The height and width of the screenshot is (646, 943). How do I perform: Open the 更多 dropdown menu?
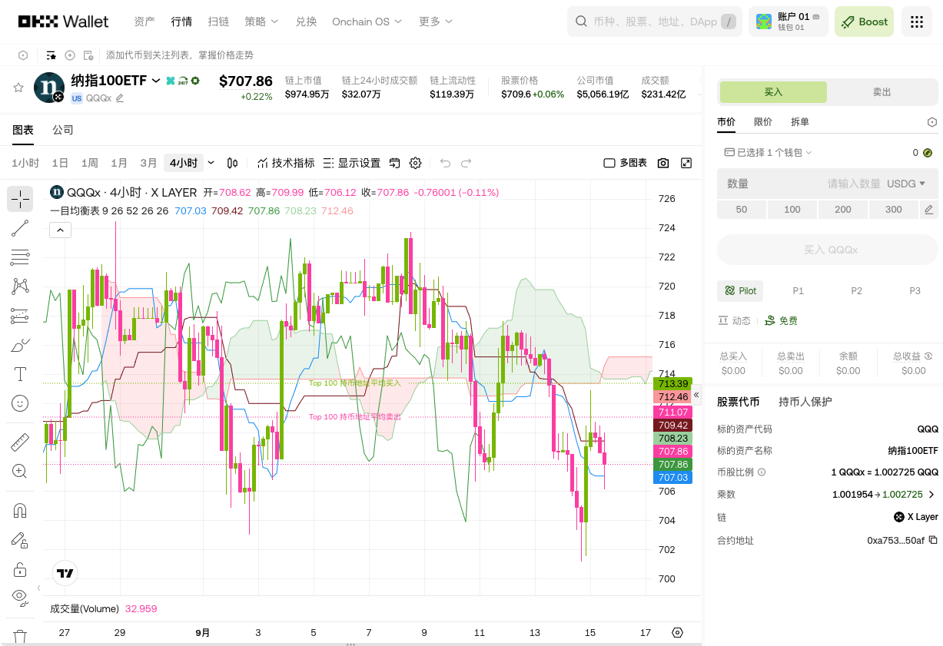[436, 22]
